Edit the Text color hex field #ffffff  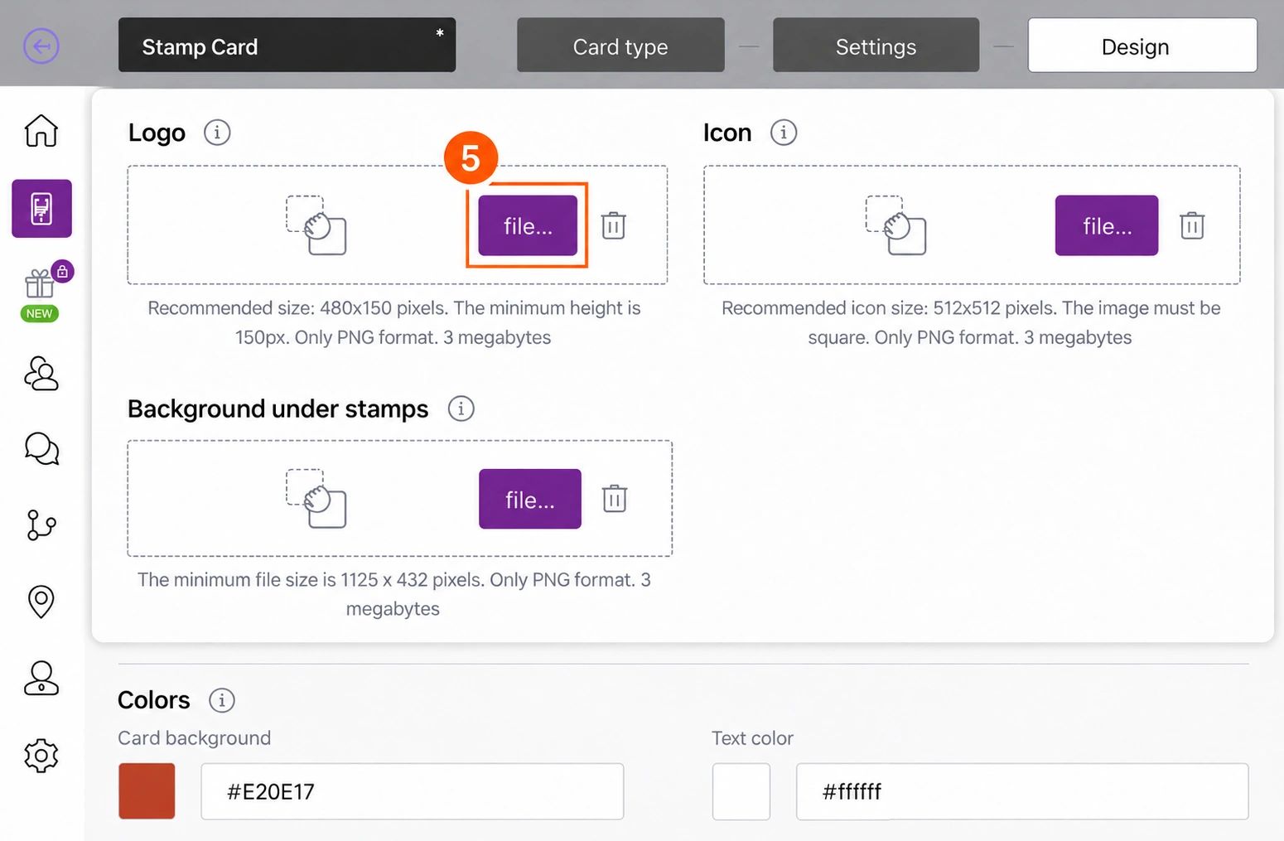1022,791
